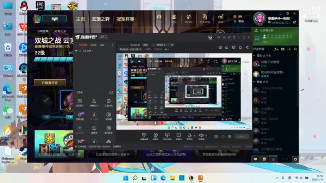Toggle voice microphone at League client bottom

pos(273,159)
